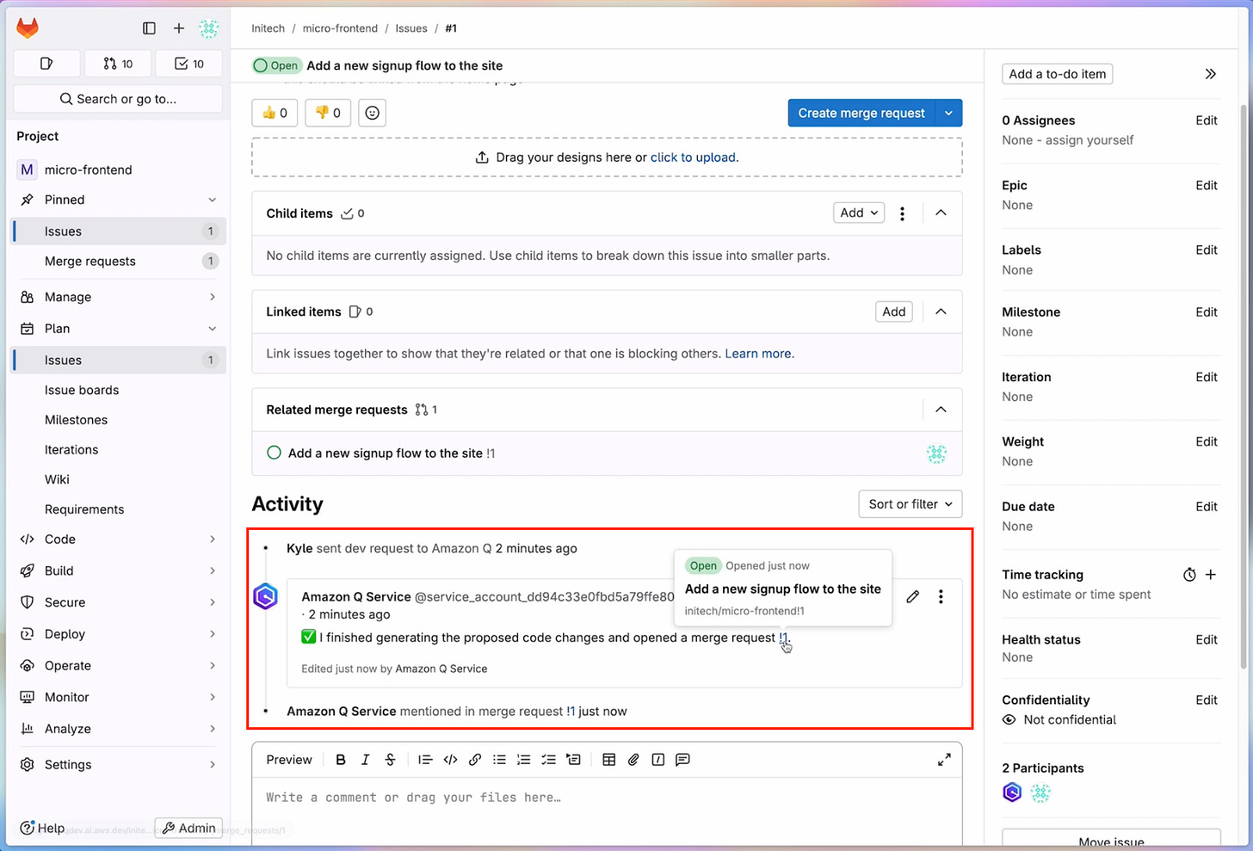Screen dimensions: 1253x851
Task: Apply italic formatting in comment editor
Action: coord(365,760)
